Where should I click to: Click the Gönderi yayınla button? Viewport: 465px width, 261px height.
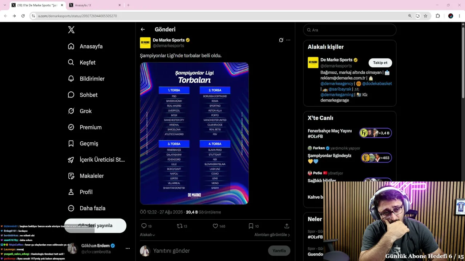pos(95,225)
